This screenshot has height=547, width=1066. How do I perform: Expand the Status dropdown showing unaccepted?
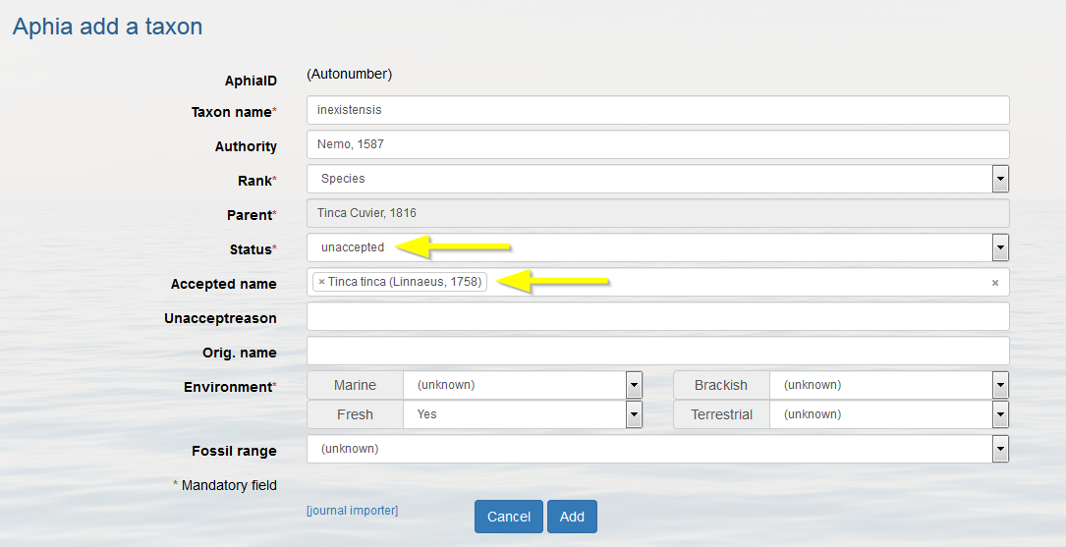(1000, 248)
